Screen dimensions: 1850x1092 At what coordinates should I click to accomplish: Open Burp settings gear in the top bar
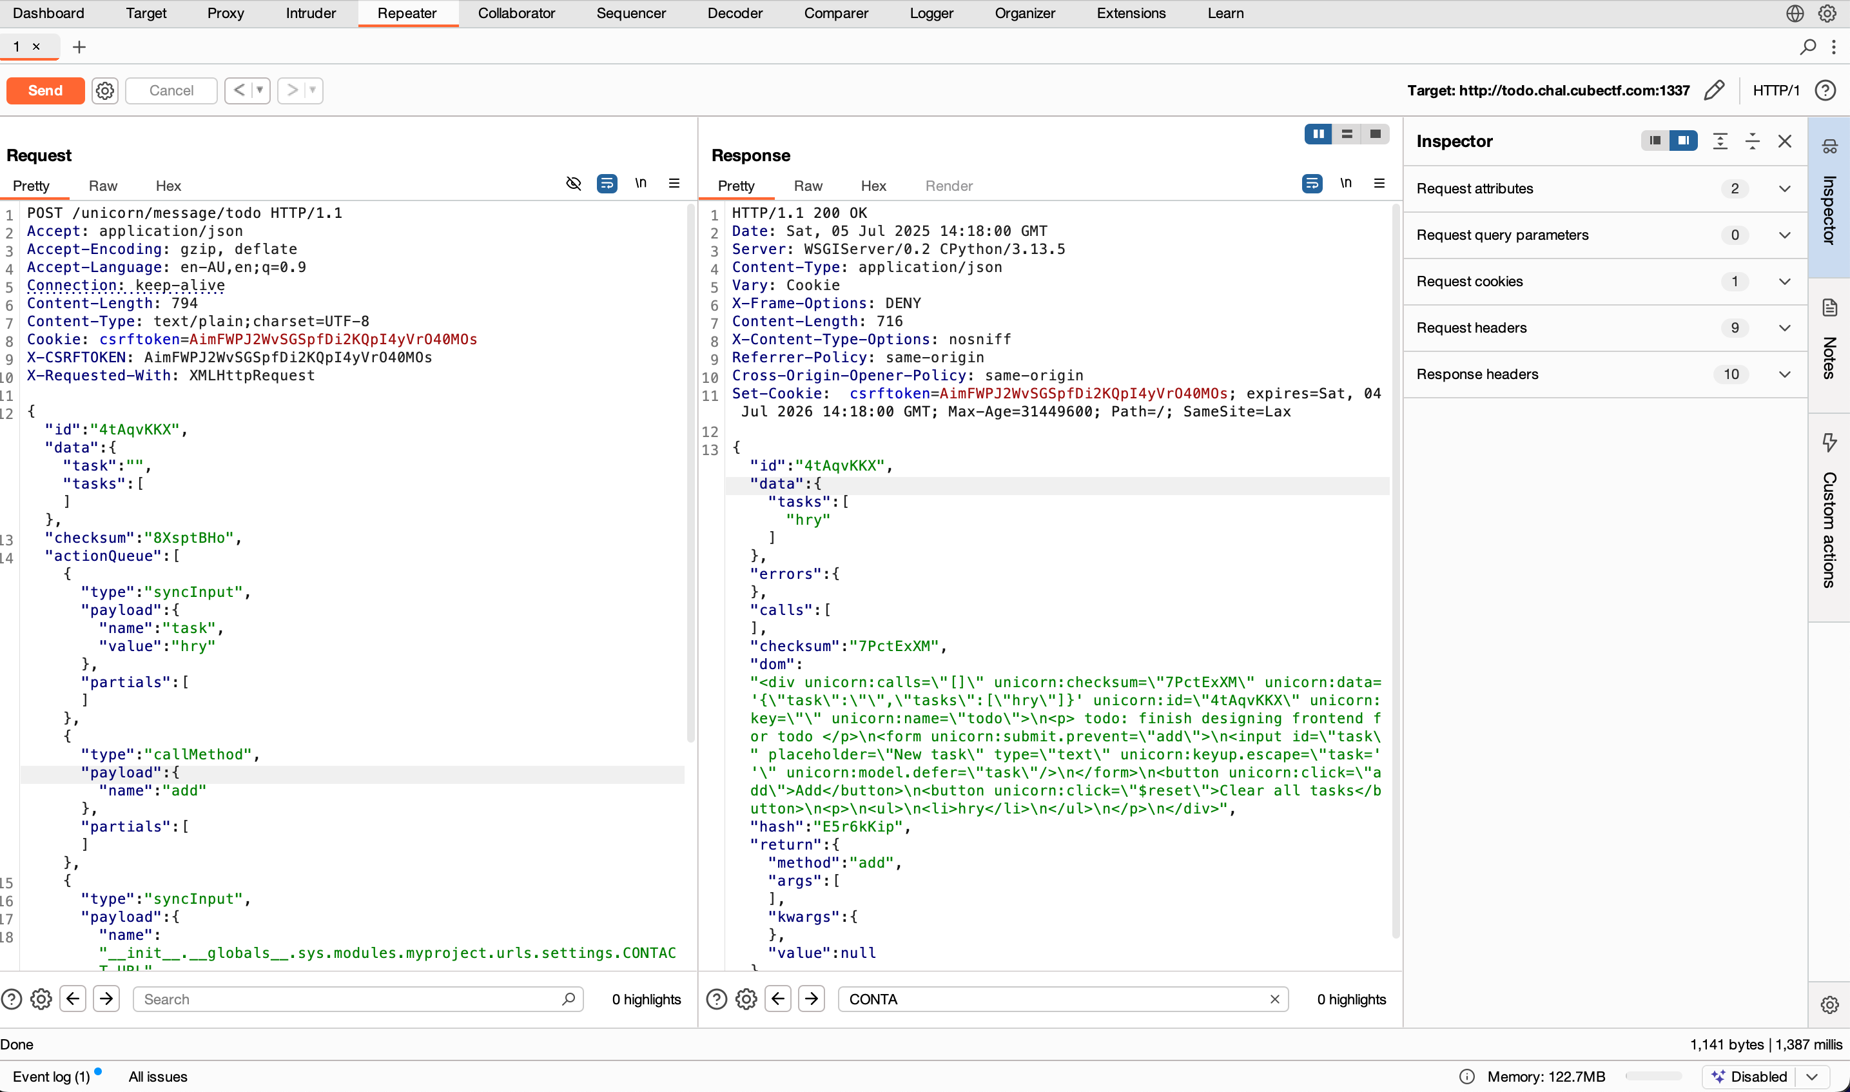tap(1827, 14)
